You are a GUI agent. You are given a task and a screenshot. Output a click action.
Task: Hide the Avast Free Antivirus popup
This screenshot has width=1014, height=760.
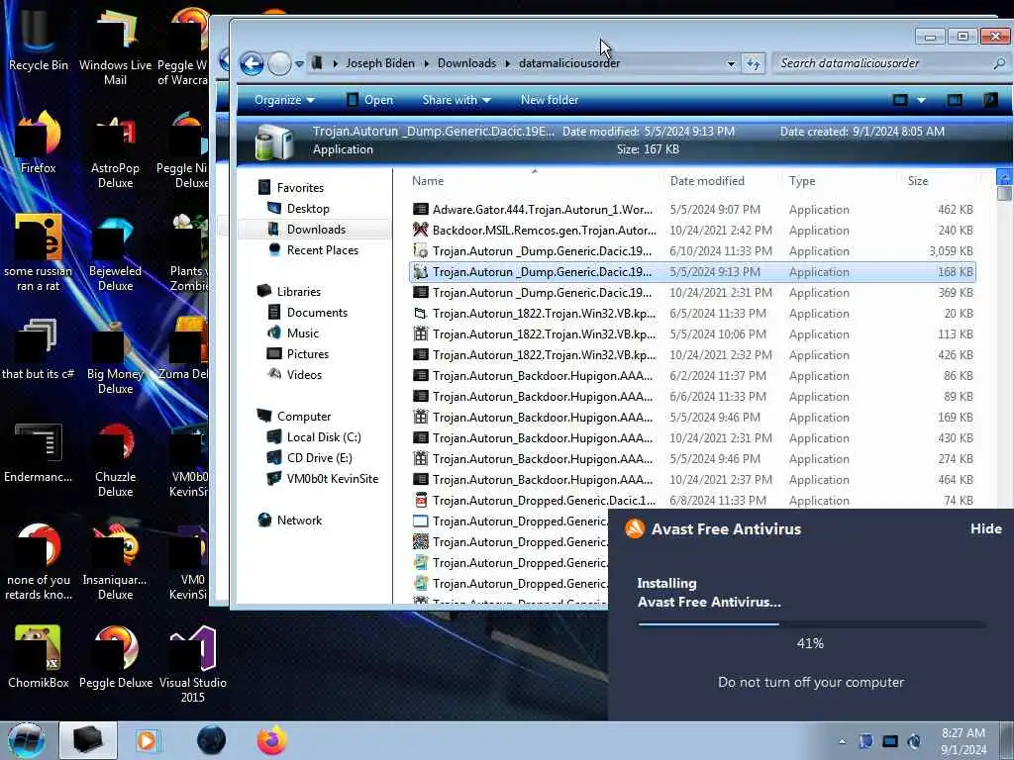click(x=985, y=528)
